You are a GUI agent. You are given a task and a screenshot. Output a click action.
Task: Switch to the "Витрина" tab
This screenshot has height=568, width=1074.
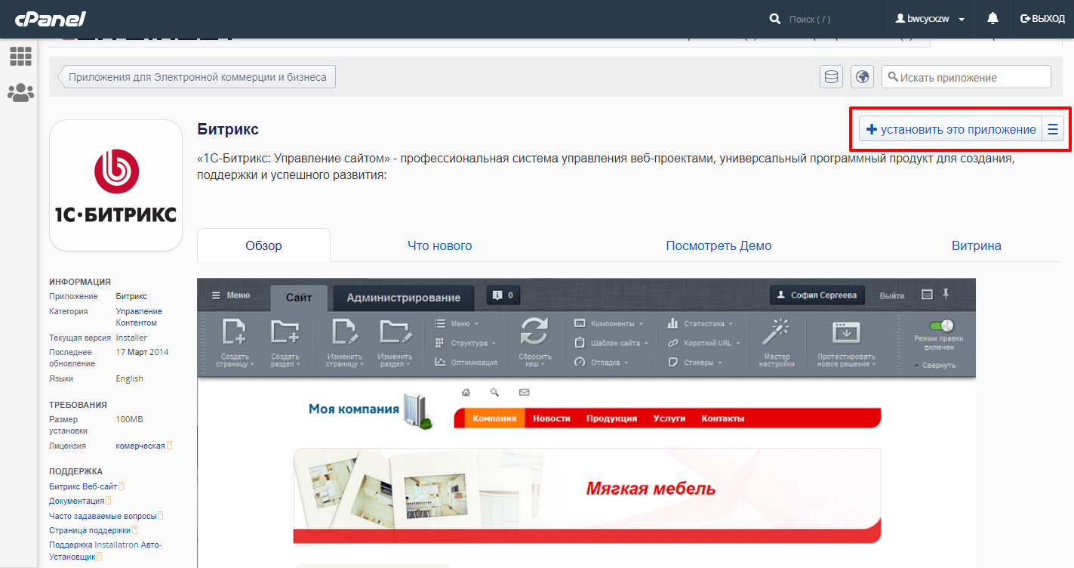pyautogui.click(x=977, y=245)
